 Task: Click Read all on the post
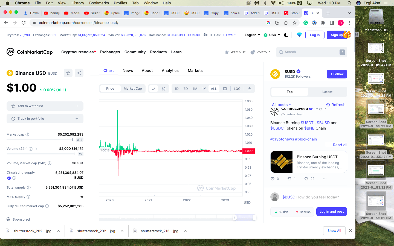tap(340, 145)
